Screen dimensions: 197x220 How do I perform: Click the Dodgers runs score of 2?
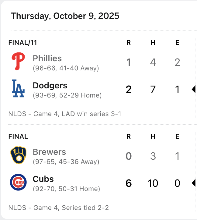click(x=129, y=90)
